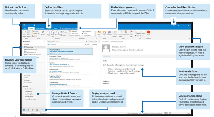Click into the Search People field

140,31
